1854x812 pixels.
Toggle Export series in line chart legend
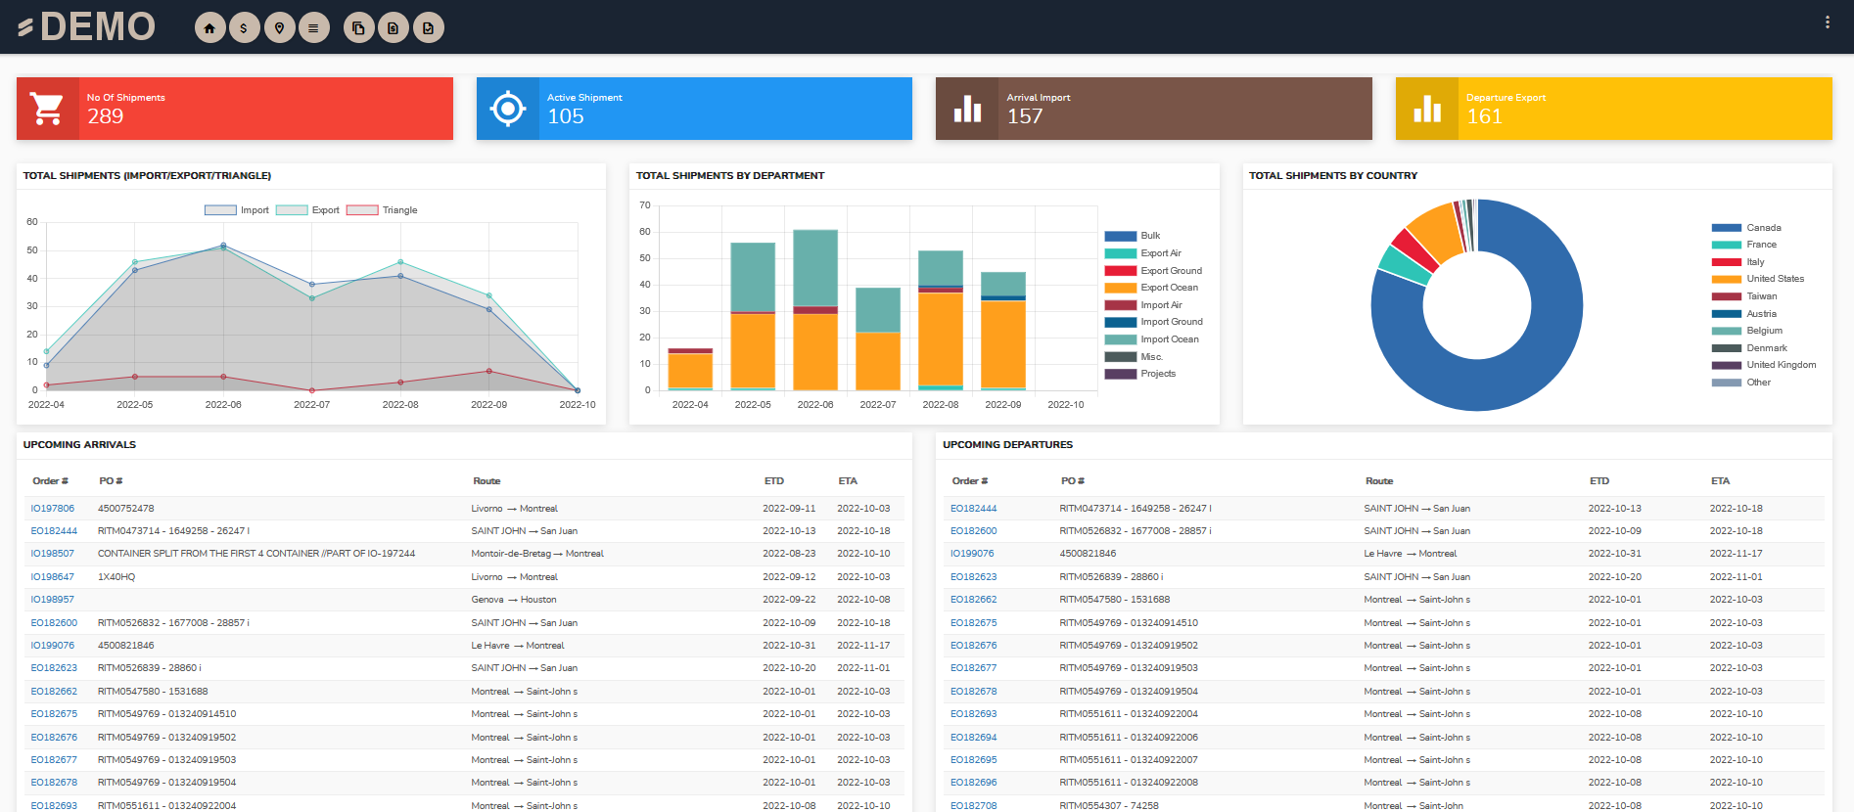click(x=308, y=210)
